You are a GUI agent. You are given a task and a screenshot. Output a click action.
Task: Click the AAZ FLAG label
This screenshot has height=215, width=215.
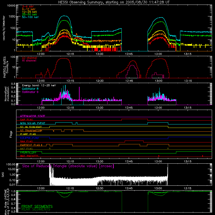pyautogui.click(x=26, y=149)
